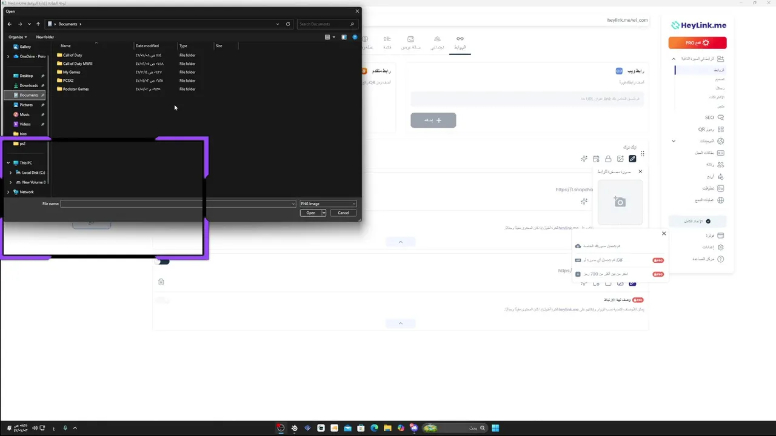Open the PNG Image file type dropdown
This screenshot has width=776, height=436.
point(328,204)
